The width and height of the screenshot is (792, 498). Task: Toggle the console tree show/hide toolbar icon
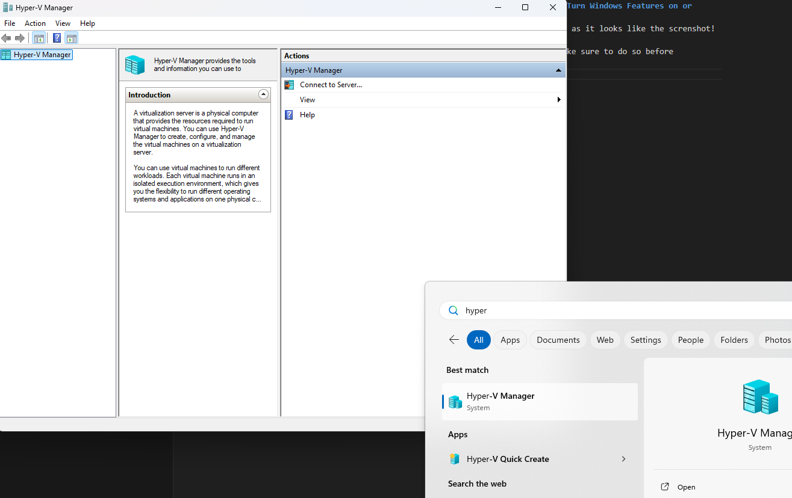click(39, 38)
